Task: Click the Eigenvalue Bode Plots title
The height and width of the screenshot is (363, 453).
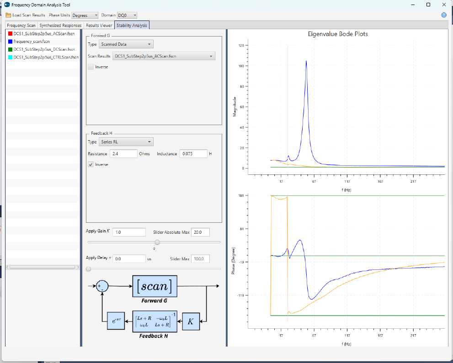Action: 338,34
